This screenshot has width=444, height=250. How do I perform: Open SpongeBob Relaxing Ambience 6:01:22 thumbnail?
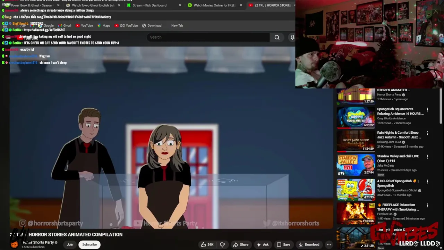click(x=356, y=117)
